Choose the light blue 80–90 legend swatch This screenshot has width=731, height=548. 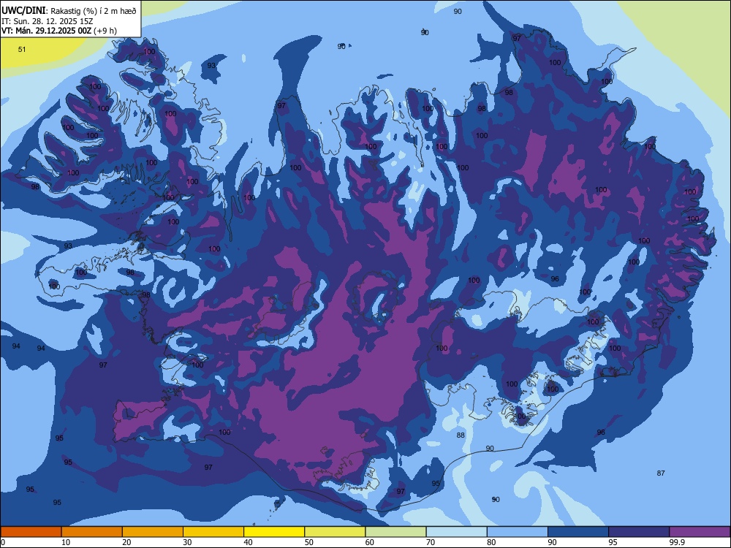click(518, 532)
